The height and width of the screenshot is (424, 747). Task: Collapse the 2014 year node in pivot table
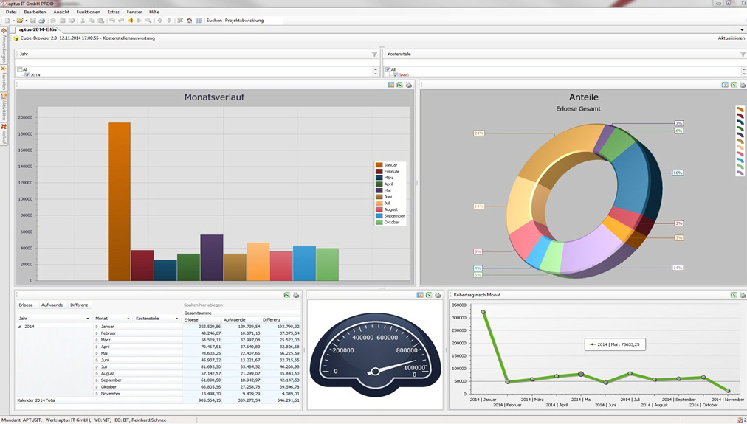(19, 326)
